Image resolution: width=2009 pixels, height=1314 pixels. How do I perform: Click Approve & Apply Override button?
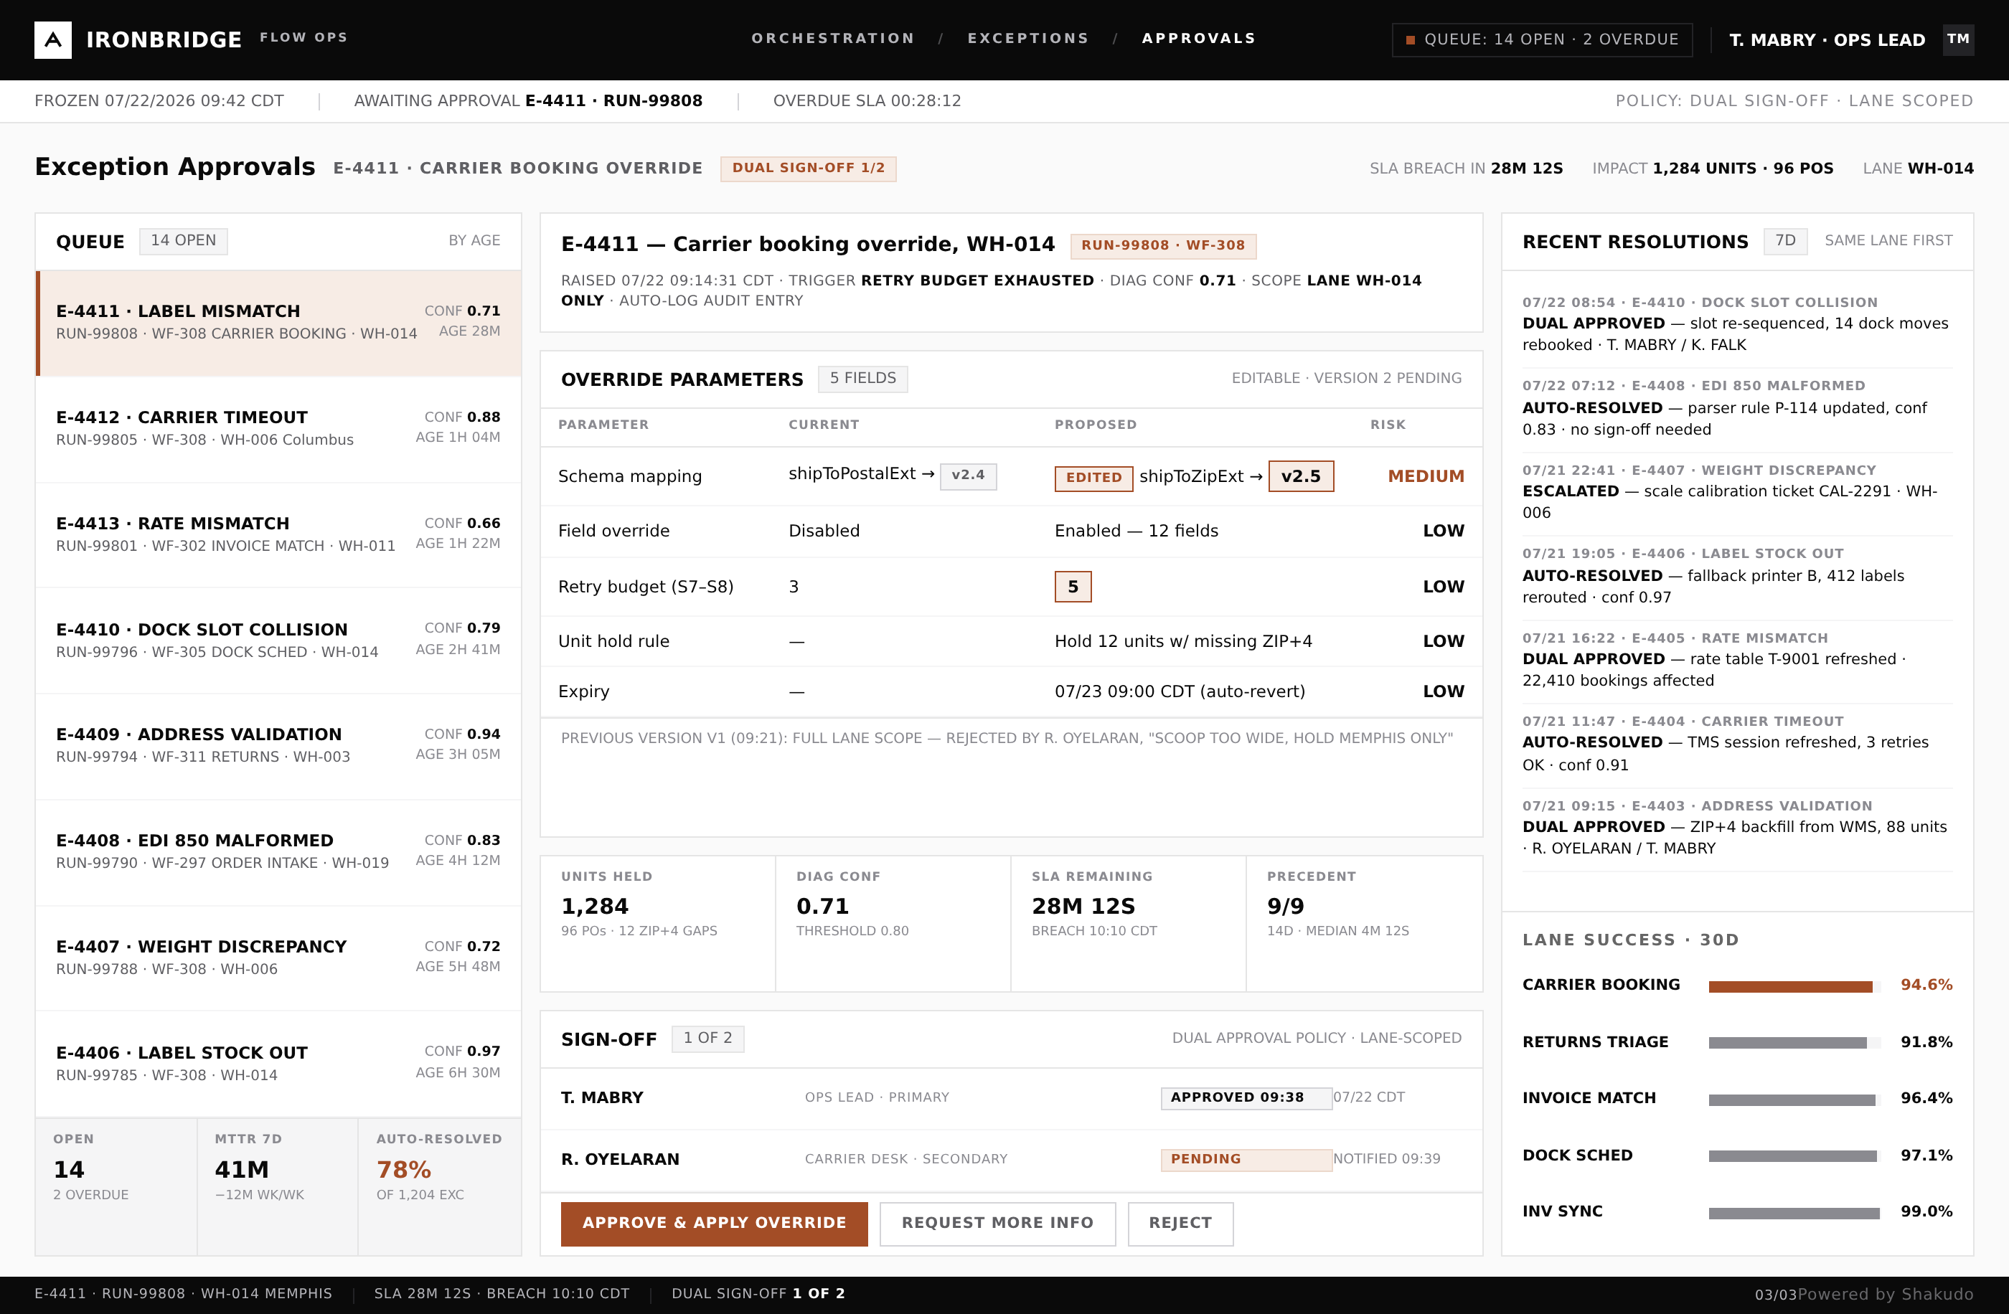pyautogui.click(x=714, y=1223)
